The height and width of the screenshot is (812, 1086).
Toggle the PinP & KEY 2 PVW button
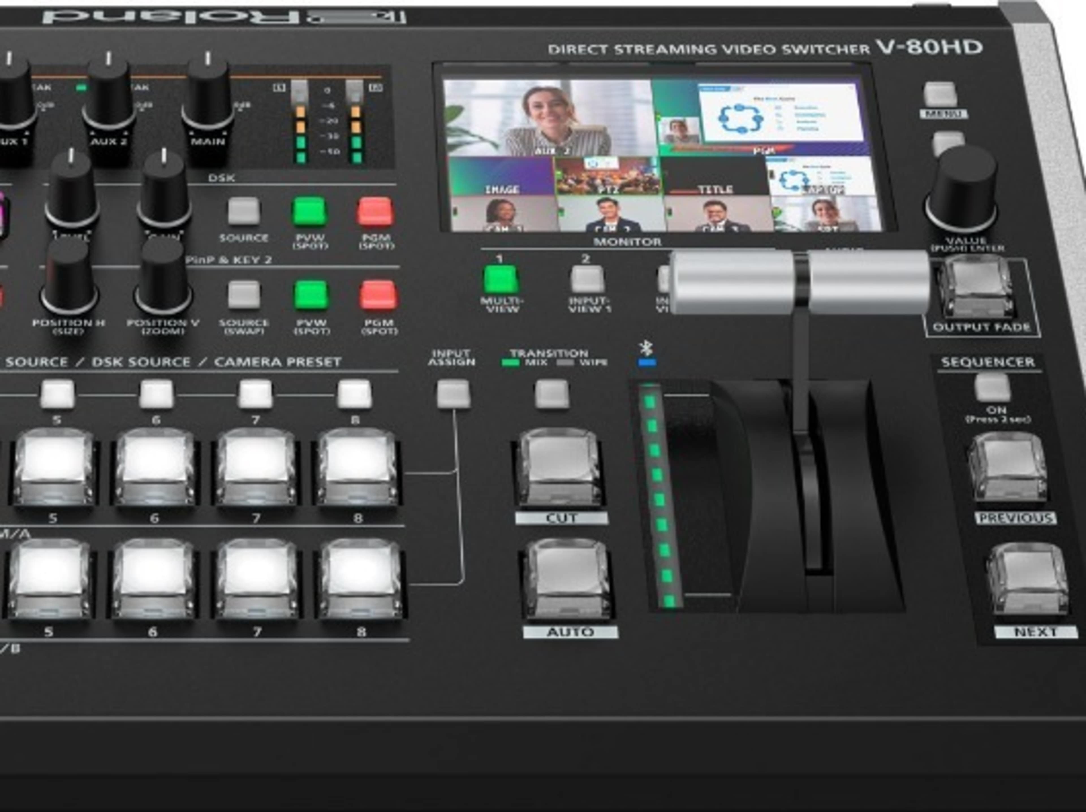(311, 295)
